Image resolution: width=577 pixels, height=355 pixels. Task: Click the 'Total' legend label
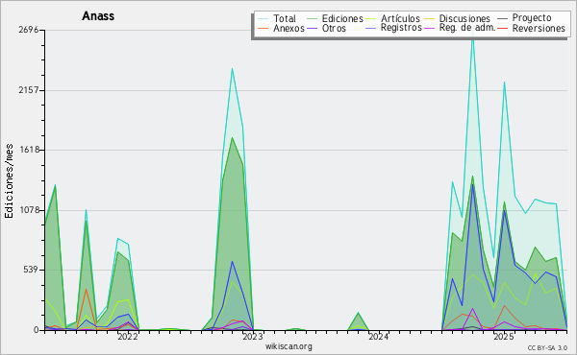tap(285, 19)
